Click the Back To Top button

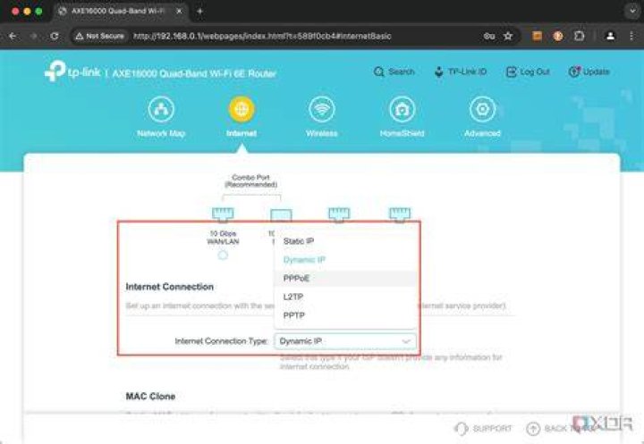click(561, 429)
